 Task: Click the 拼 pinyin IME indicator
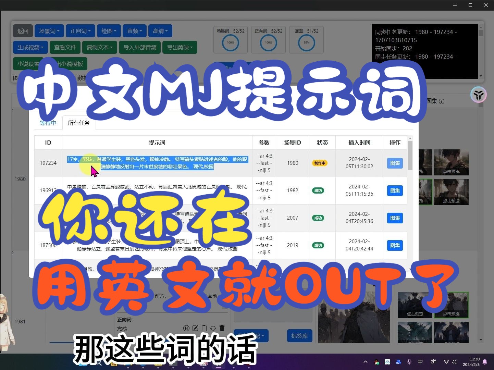point(433,362)
